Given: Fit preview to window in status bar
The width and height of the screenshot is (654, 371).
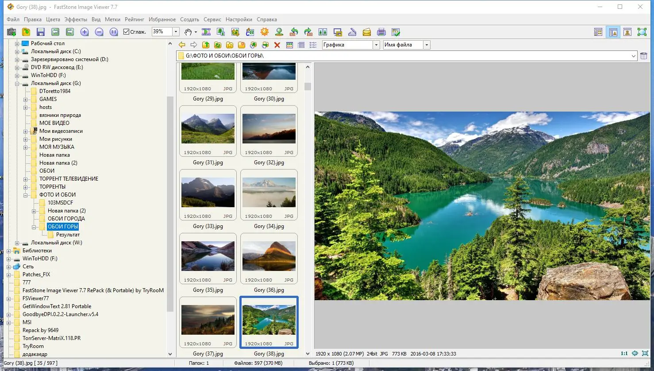Looking at the screenshot, I should tap(635, 353).
